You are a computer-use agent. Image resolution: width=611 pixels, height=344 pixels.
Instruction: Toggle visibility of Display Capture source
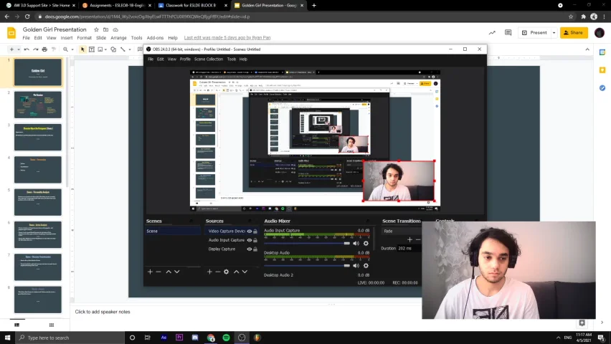[250, 249]
